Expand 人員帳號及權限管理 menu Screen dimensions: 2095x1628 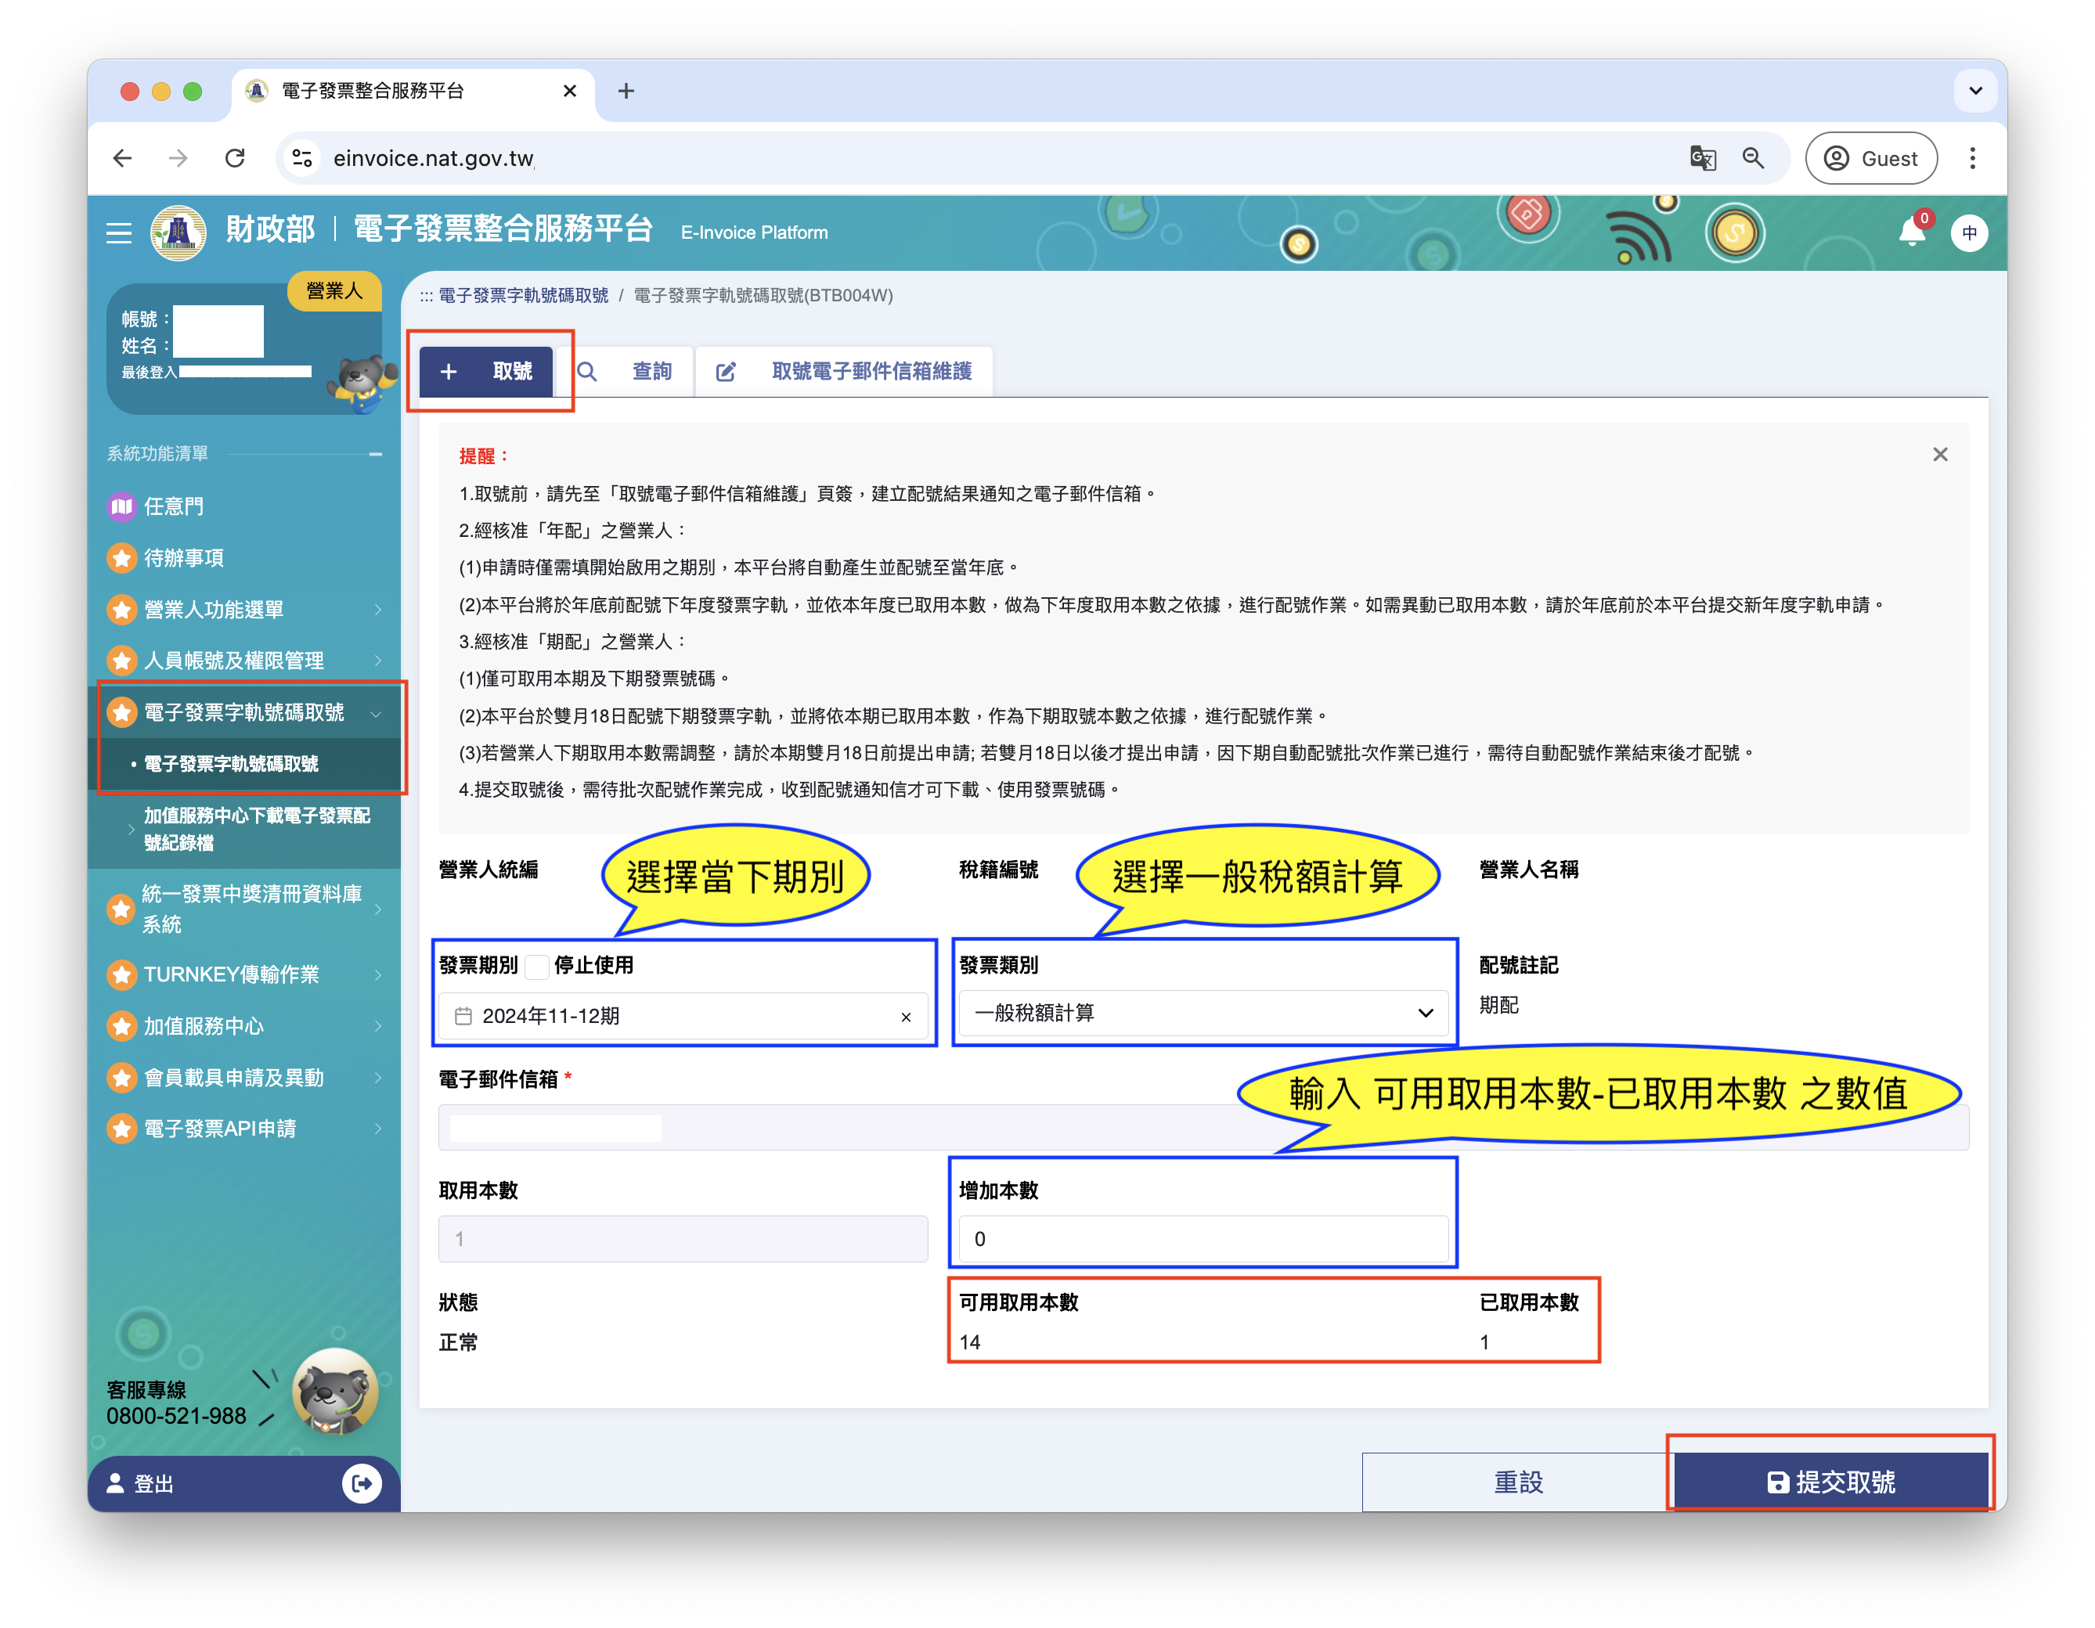pyautogui.click(x=244, y=661)
